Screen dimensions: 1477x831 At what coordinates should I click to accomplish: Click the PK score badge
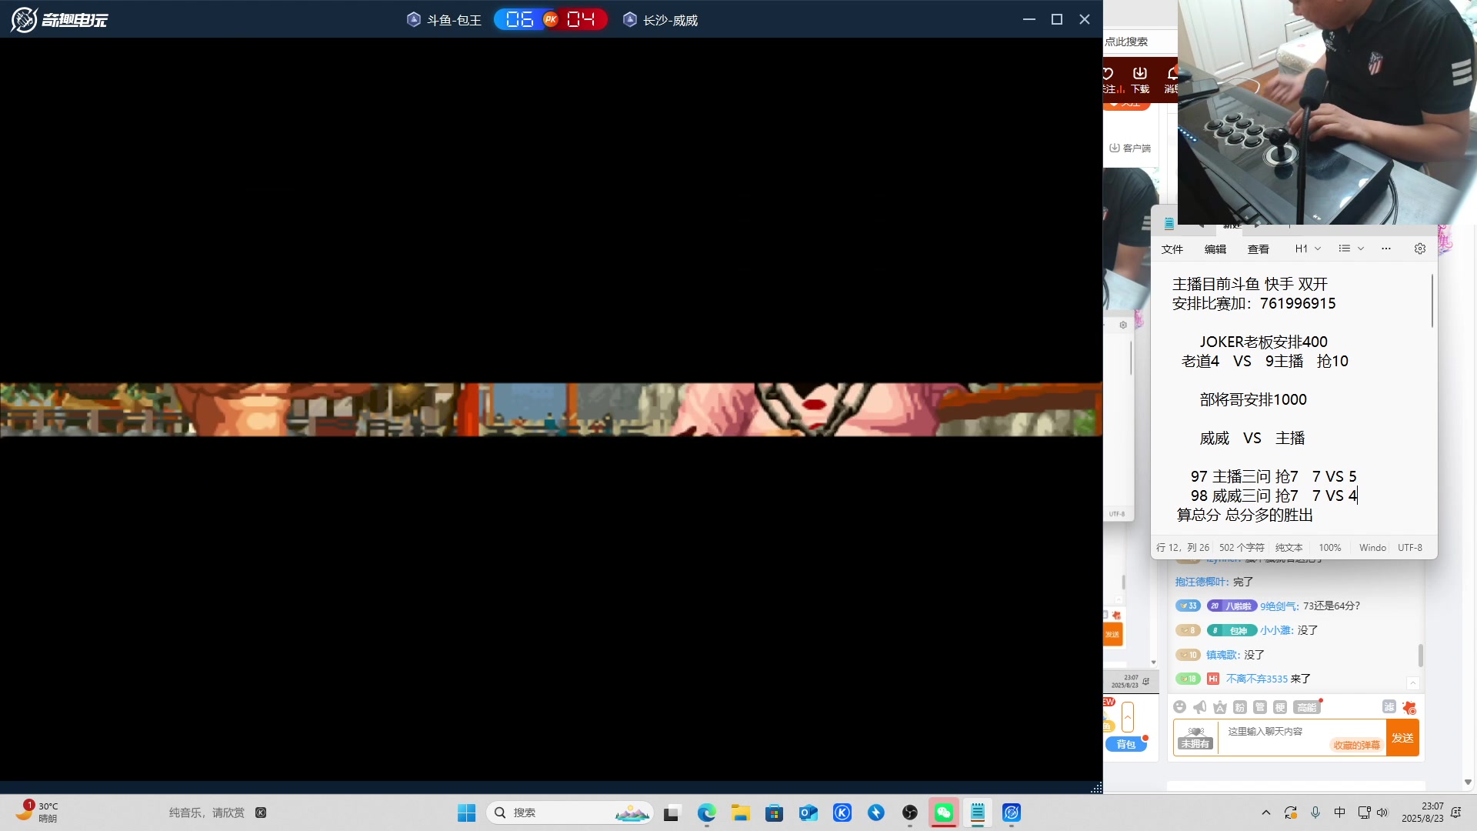(x=551, y=19)
